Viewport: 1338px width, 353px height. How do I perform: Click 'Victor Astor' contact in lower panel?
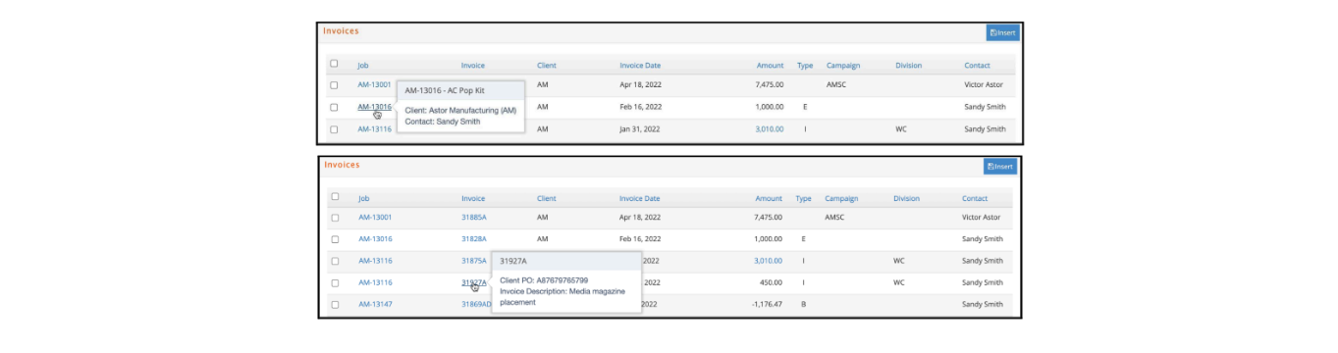click(983, 218)
